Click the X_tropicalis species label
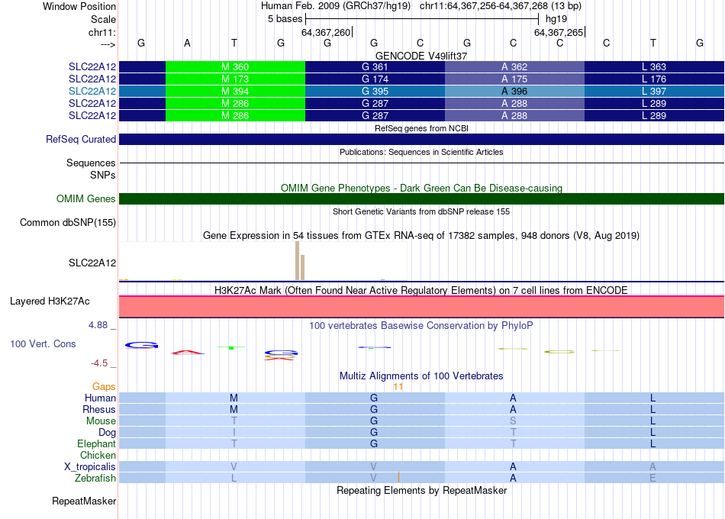Viewport: 725px width, 519px height. point(90,467)
